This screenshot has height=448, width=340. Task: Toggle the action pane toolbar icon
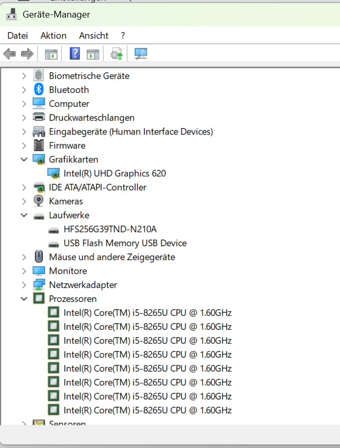coord(93,54)
